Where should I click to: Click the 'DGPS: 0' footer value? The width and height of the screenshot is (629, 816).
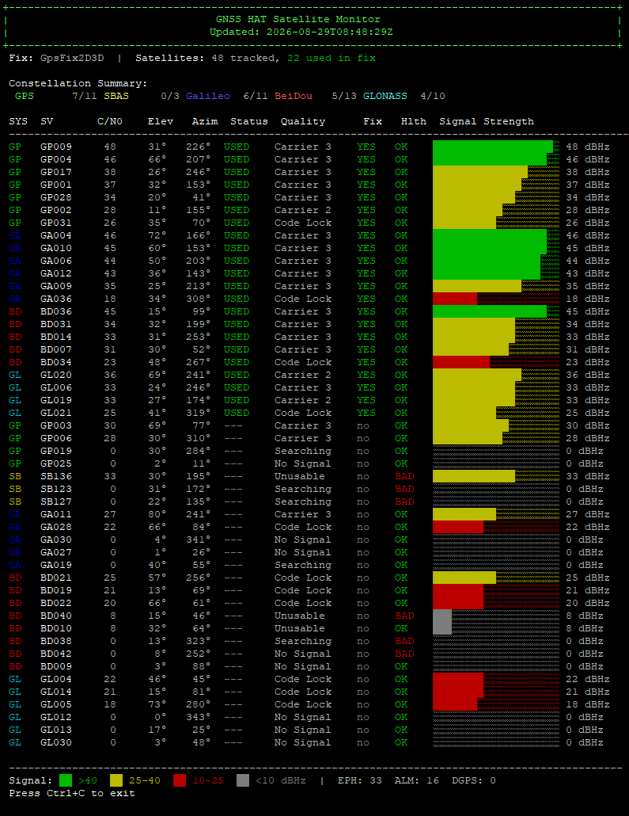(474, 780)
